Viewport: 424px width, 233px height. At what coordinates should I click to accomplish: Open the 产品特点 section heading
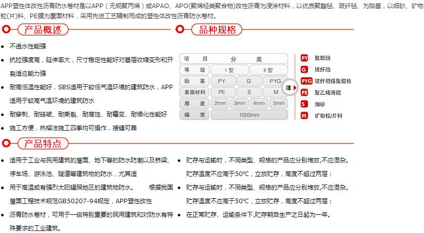click(x=42, y=143)
